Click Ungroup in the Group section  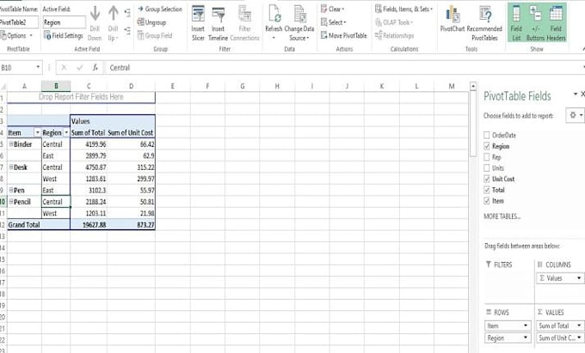pyautogui.click(x=151, y=22)
